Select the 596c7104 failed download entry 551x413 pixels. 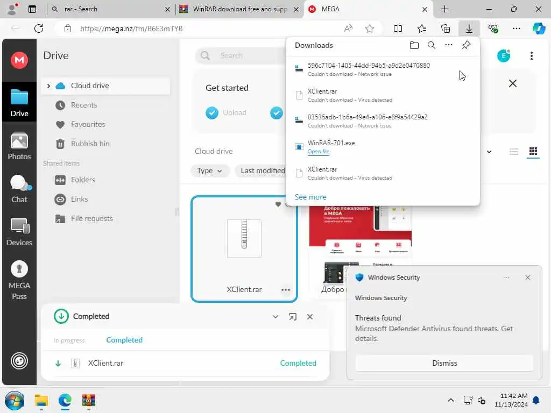383,69
